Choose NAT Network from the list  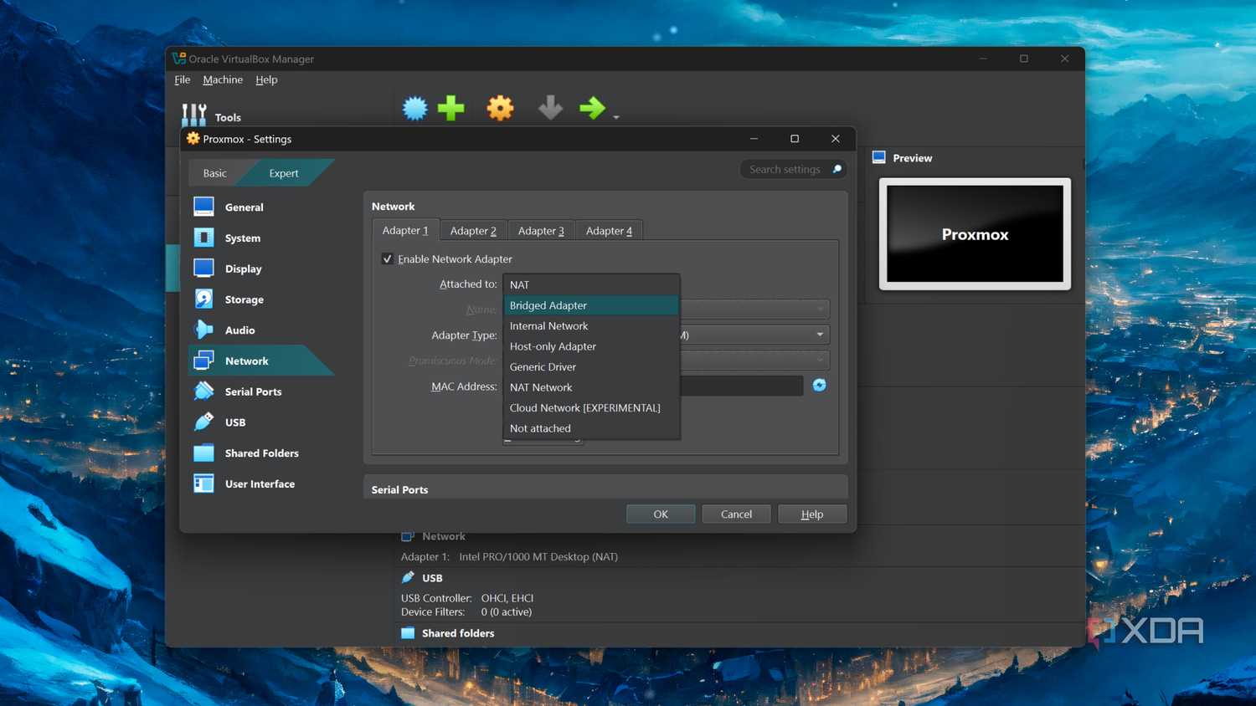tap(591, 387)
